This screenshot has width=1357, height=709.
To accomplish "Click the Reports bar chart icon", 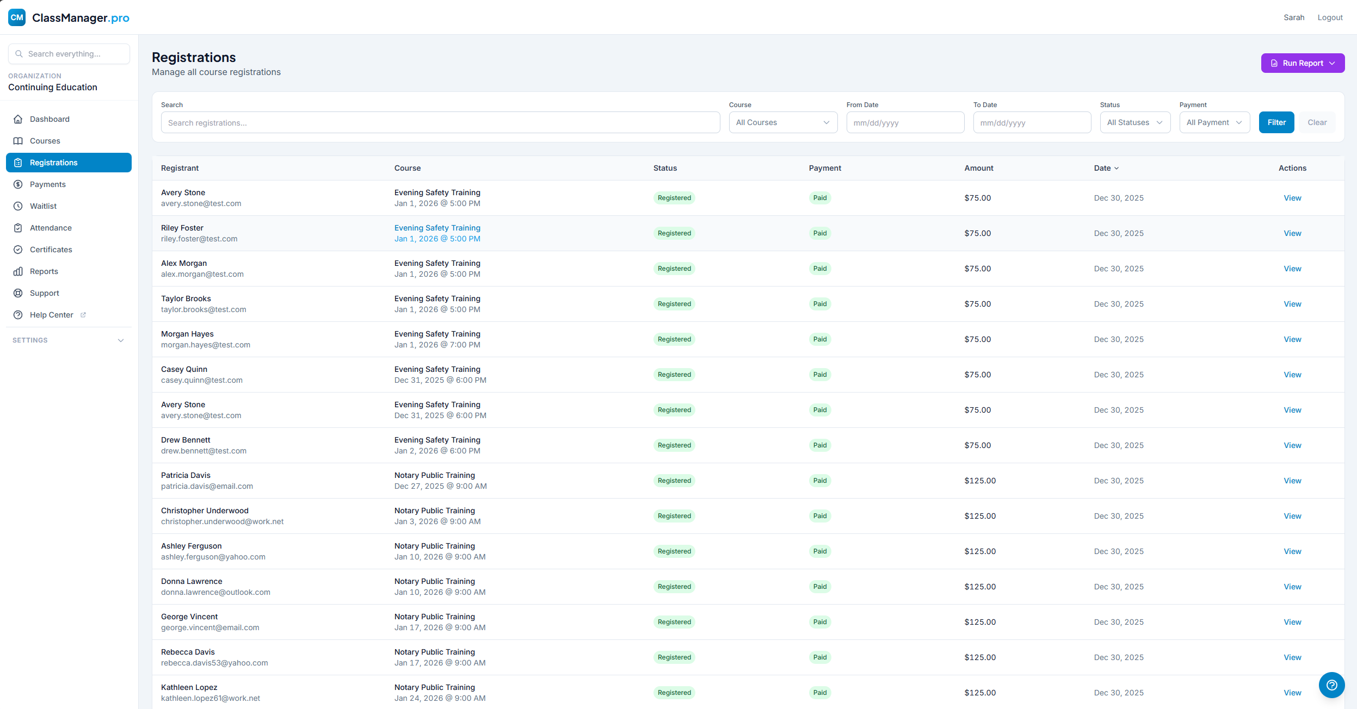I will [18, 271].
